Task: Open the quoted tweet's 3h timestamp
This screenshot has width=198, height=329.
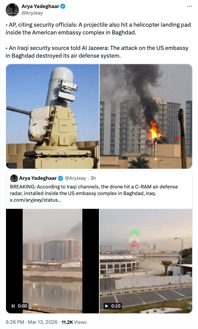Action: (93, 178)
